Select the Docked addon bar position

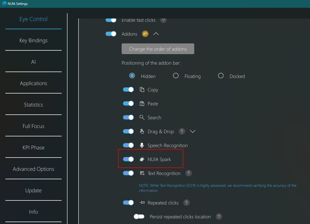[x=221, y=76]
